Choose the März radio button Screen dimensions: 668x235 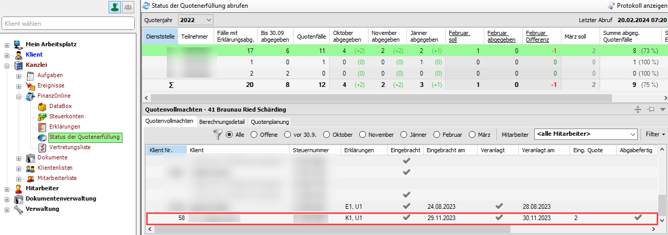point(472,135)
